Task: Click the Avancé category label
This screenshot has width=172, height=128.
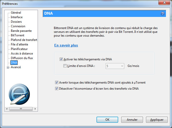Action: pyautogui.click(x=16, y=67)
